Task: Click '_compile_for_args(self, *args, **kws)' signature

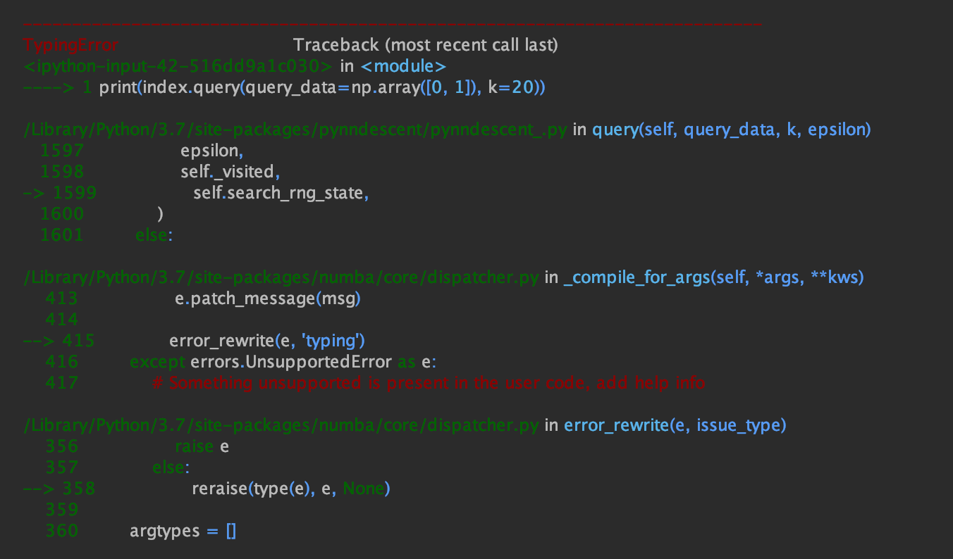Action: (x=714, y=277)
